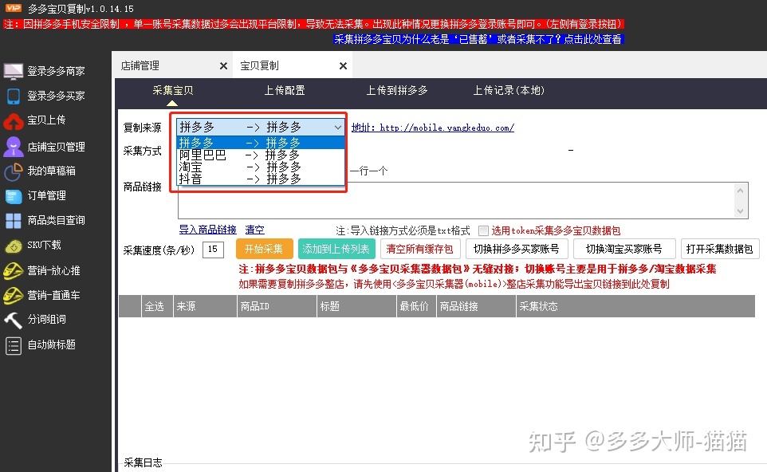
Task: Switch to the 店铺管理 tab
Action: pyautogui.click(x=140, y=65)
